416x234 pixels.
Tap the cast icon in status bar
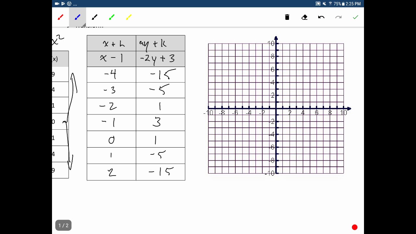pyautogui.click(x=318, y=4)
